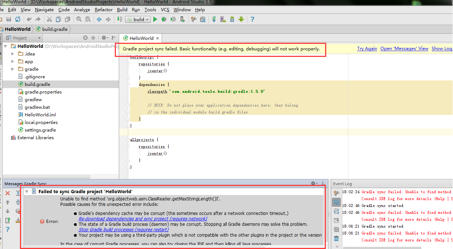Click the Export to text file icon
The height and width of the screenshot is (249, 453).
click(x=8, y=220)
